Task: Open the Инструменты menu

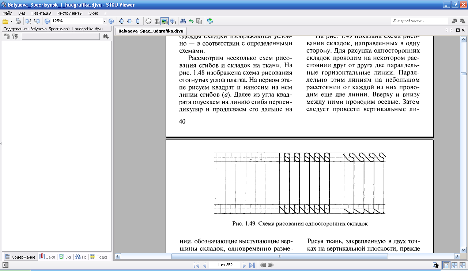Action: (x=70, y=13)
